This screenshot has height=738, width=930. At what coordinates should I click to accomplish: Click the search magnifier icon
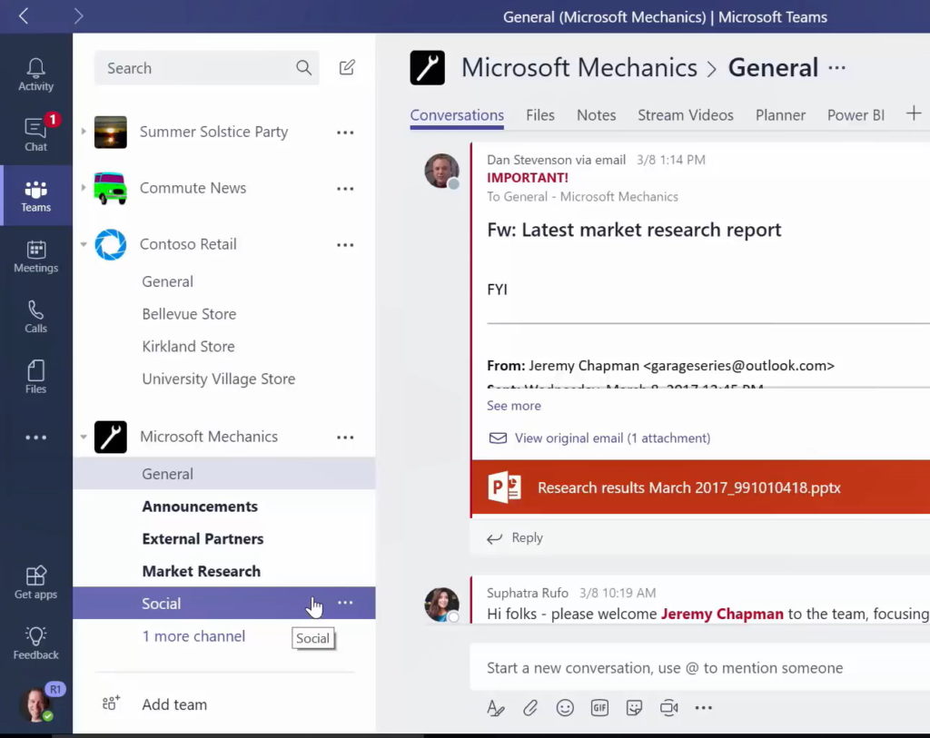coord(303,68)
